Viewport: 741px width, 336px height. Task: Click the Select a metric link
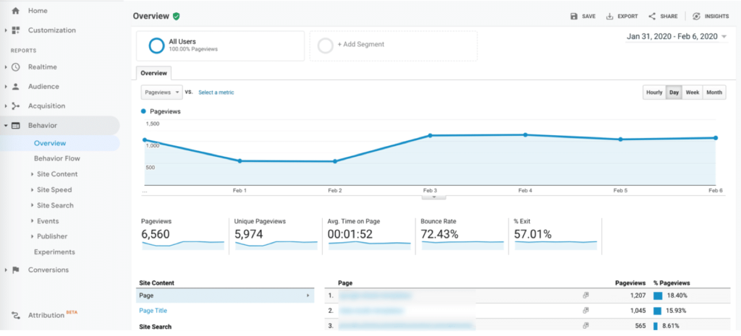click(216, 92)
